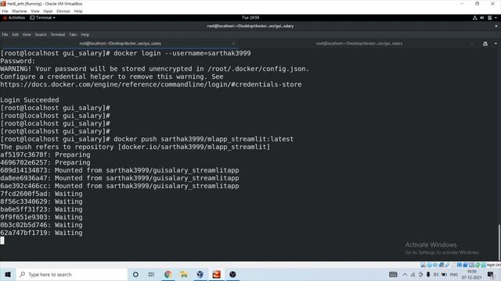The image size is (501, 281).
Task: Click the volume icon in GNOME top bar
Action: tap(482, 18)
